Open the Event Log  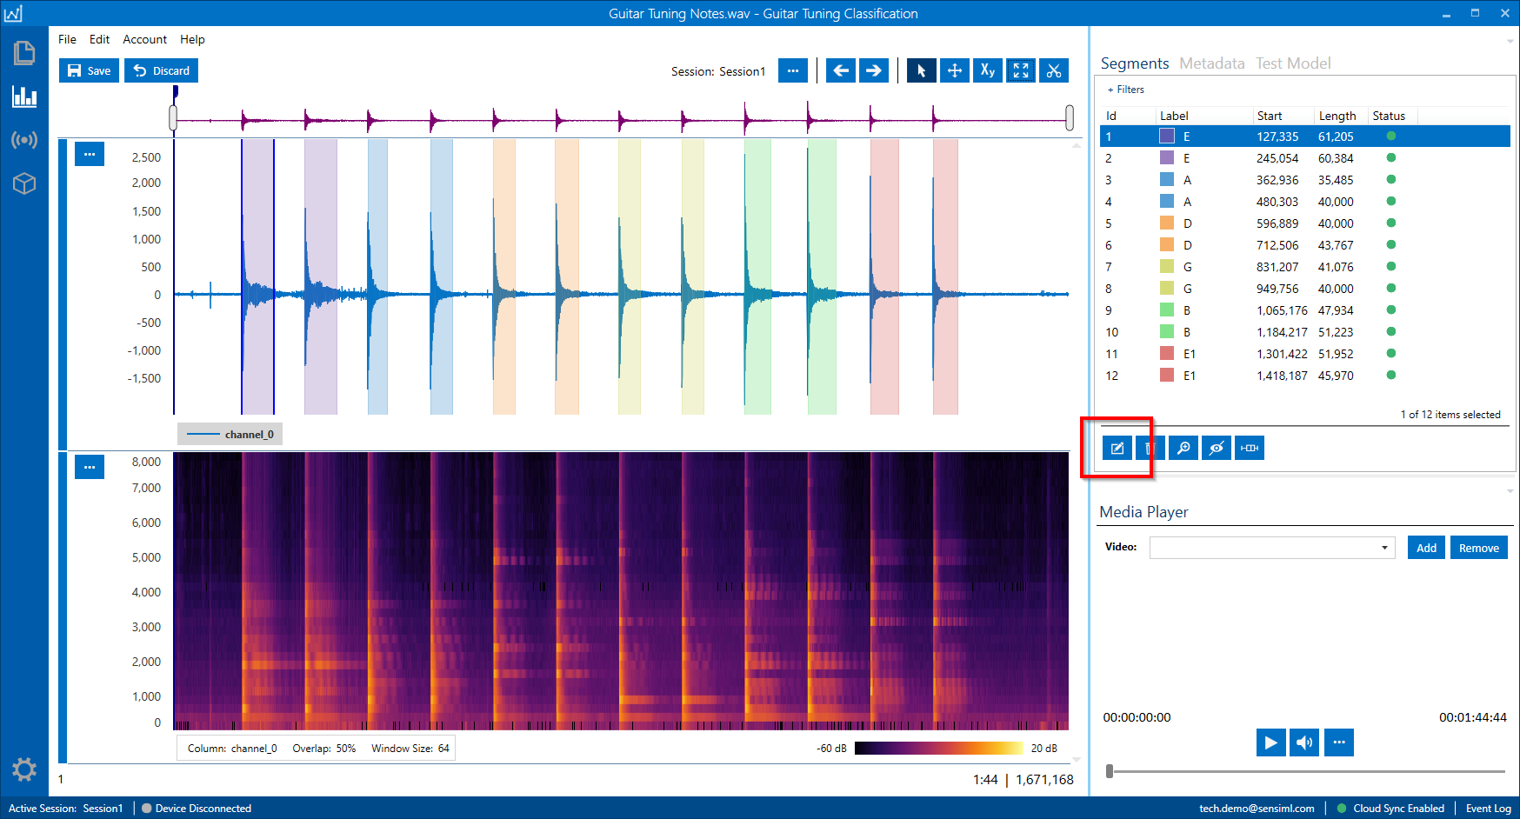click(x=1488, y=809)
